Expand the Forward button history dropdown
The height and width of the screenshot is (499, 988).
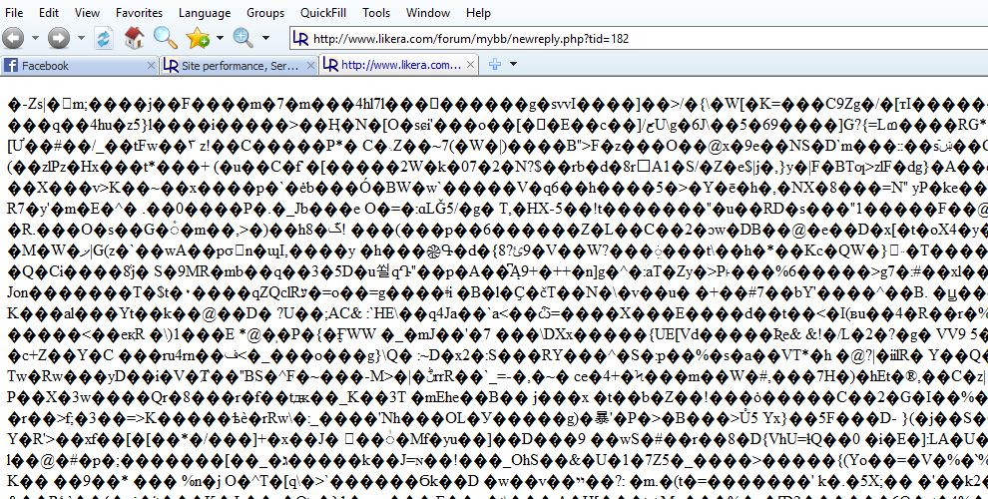coord(81,39)
